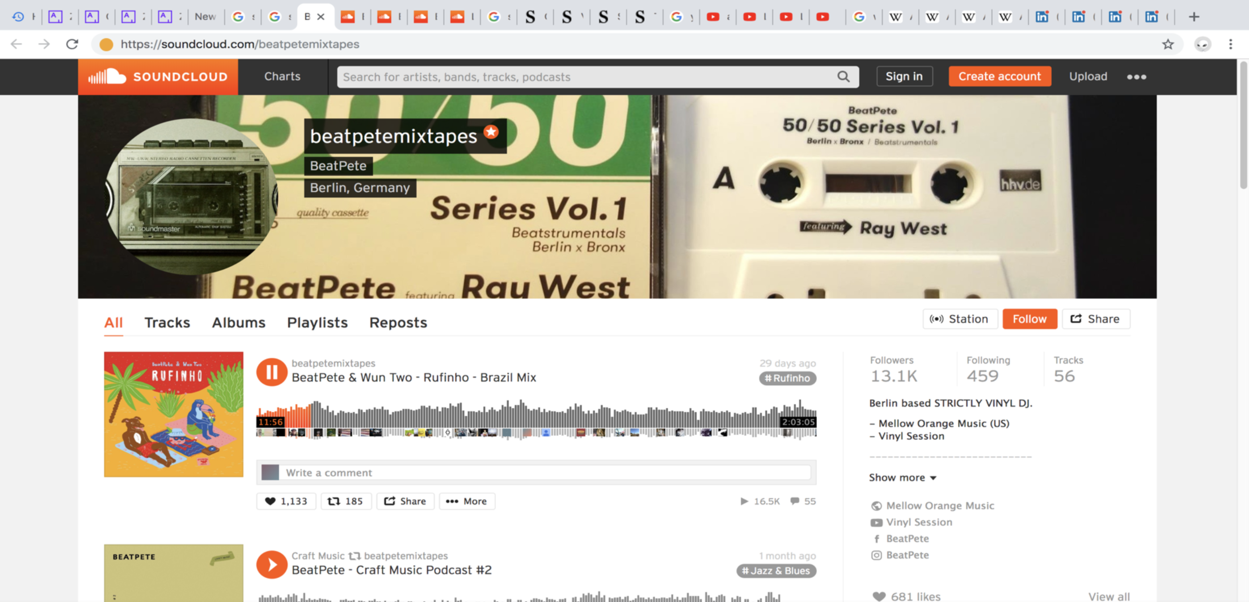Screen dimensions: 1249x602
Task: Share the beatpetemixtapes profile
Action: tap(1096, 319)
